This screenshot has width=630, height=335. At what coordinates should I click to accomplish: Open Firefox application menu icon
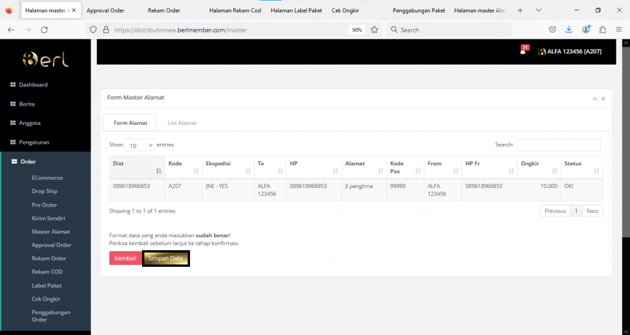pyautogui.click(x=618, y=30)
